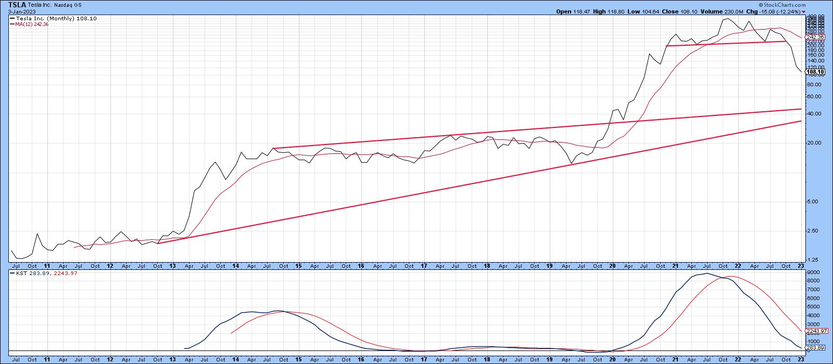Click the red down-arrow beside Chg value
This screenshot has width=833, height=364.
(x=803, y=12)
